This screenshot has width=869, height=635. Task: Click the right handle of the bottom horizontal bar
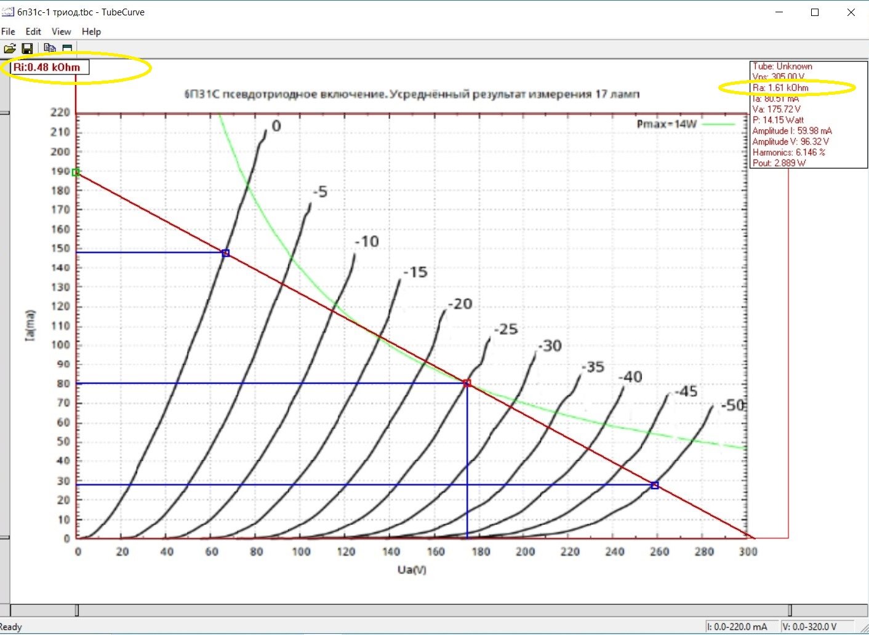790,610
